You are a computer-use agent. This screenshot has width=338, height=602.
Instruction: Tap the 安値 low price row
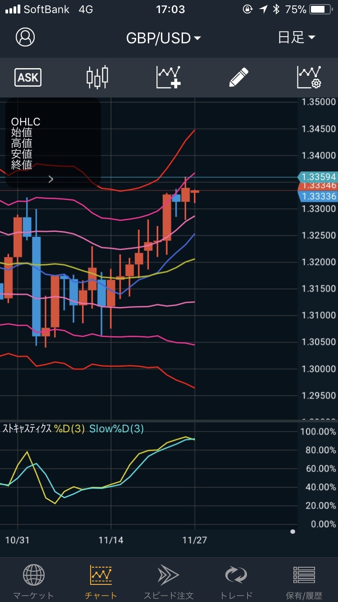(22, 154)
